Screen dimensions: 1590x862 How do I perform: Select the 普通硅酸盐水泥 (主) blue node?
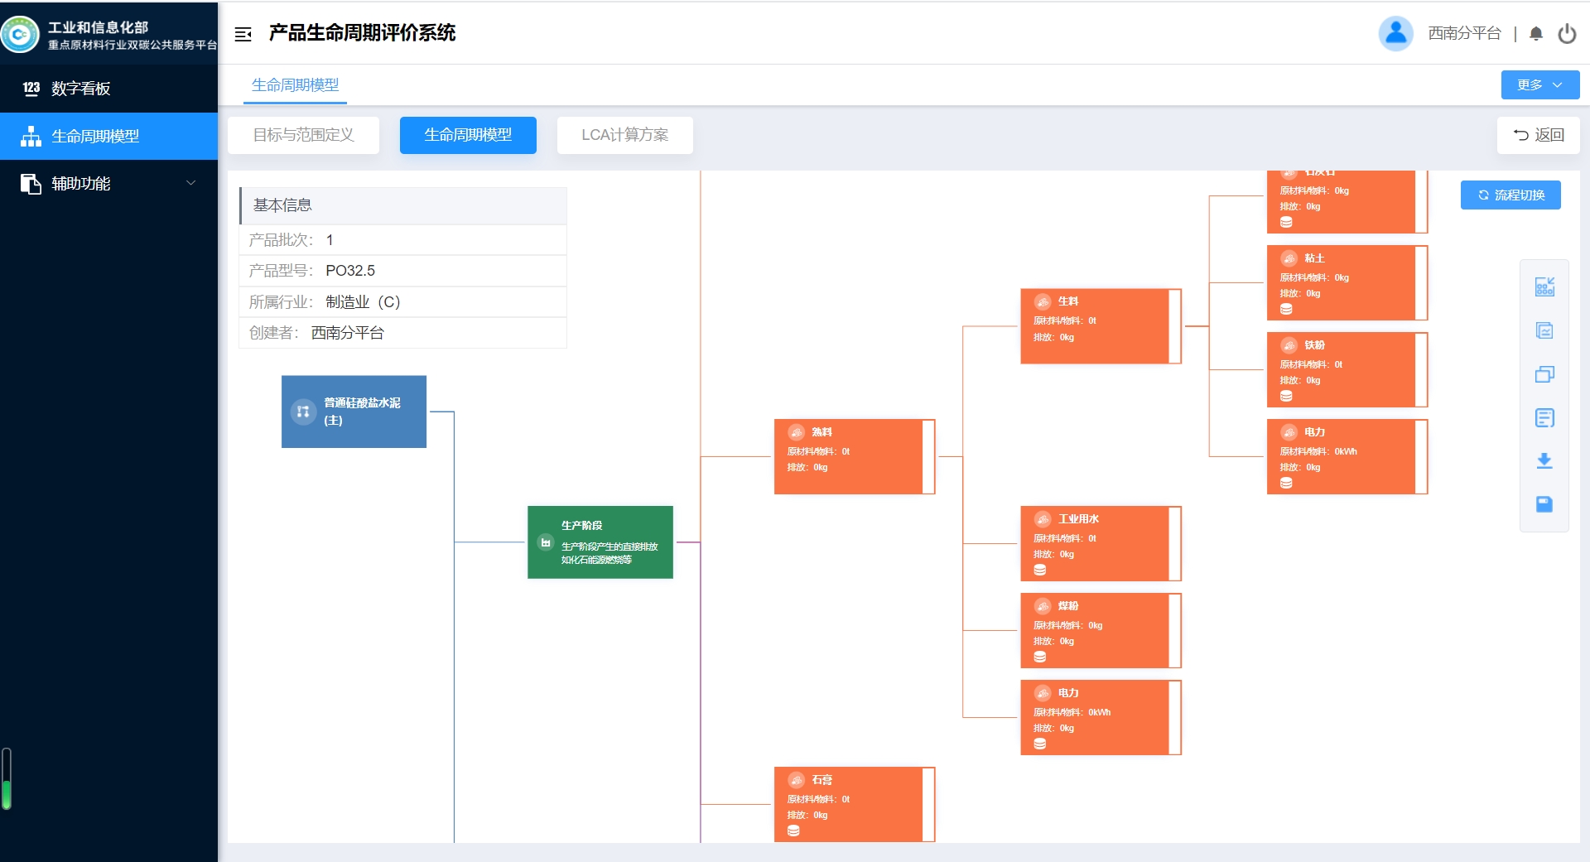coord(354,412)
